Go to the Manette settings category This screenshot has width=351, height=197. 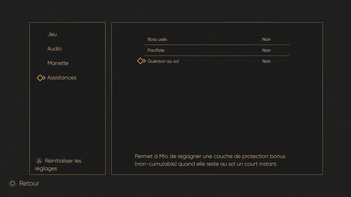click(58, 63)
